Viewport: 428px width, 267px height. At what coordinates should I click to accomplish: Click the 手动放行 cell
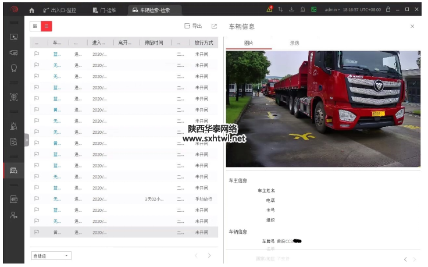204,199
